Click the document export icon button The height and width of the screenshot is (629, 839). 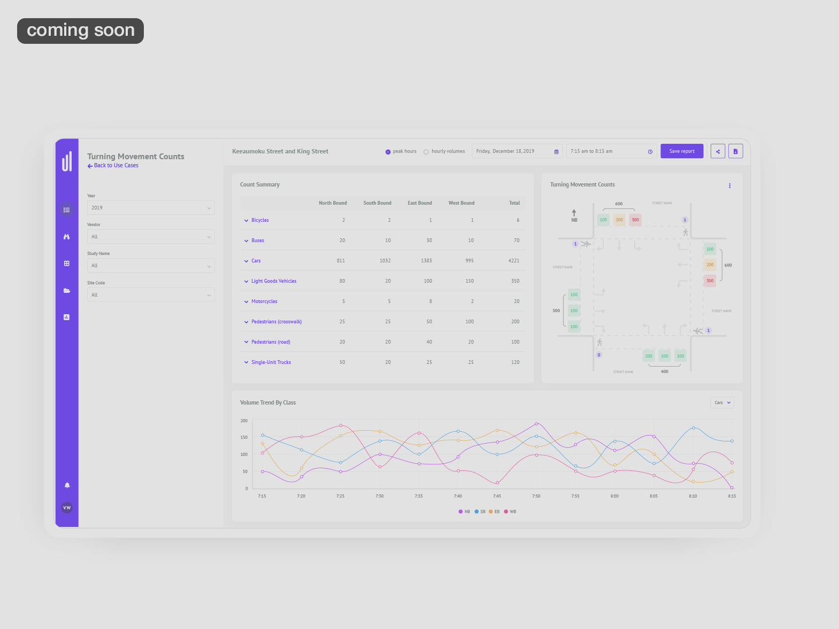(x=736, y=151)
